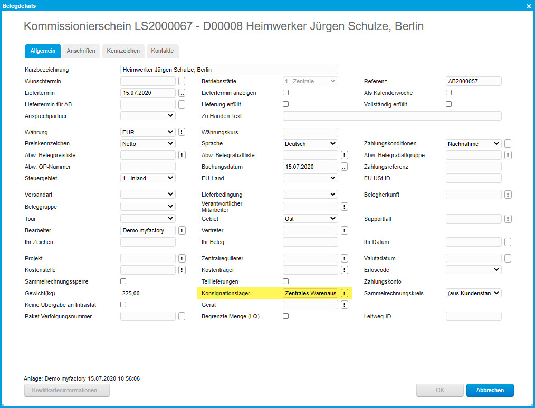The width and height of the screenshot is (535, 408).
Task: Open ellipsis button for Paket Verfolgungsnummer
Action: tap(181, 316)
